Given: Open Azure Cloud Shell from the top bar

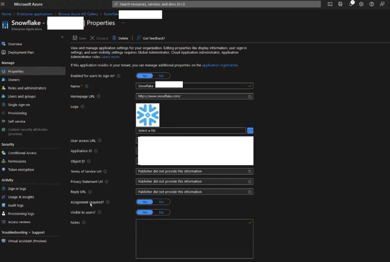Looking at the screenshot, I should coord(330,4).
